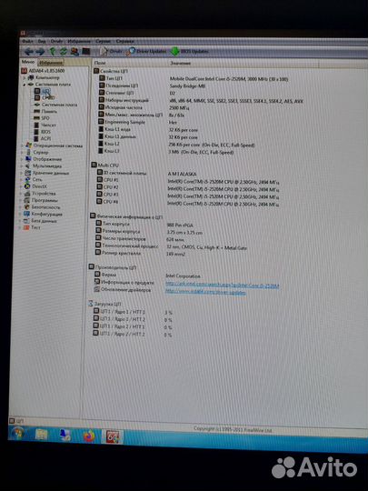
Task: Open Windows Explorer from the taskbar
Action: click(x=41, y=435)
